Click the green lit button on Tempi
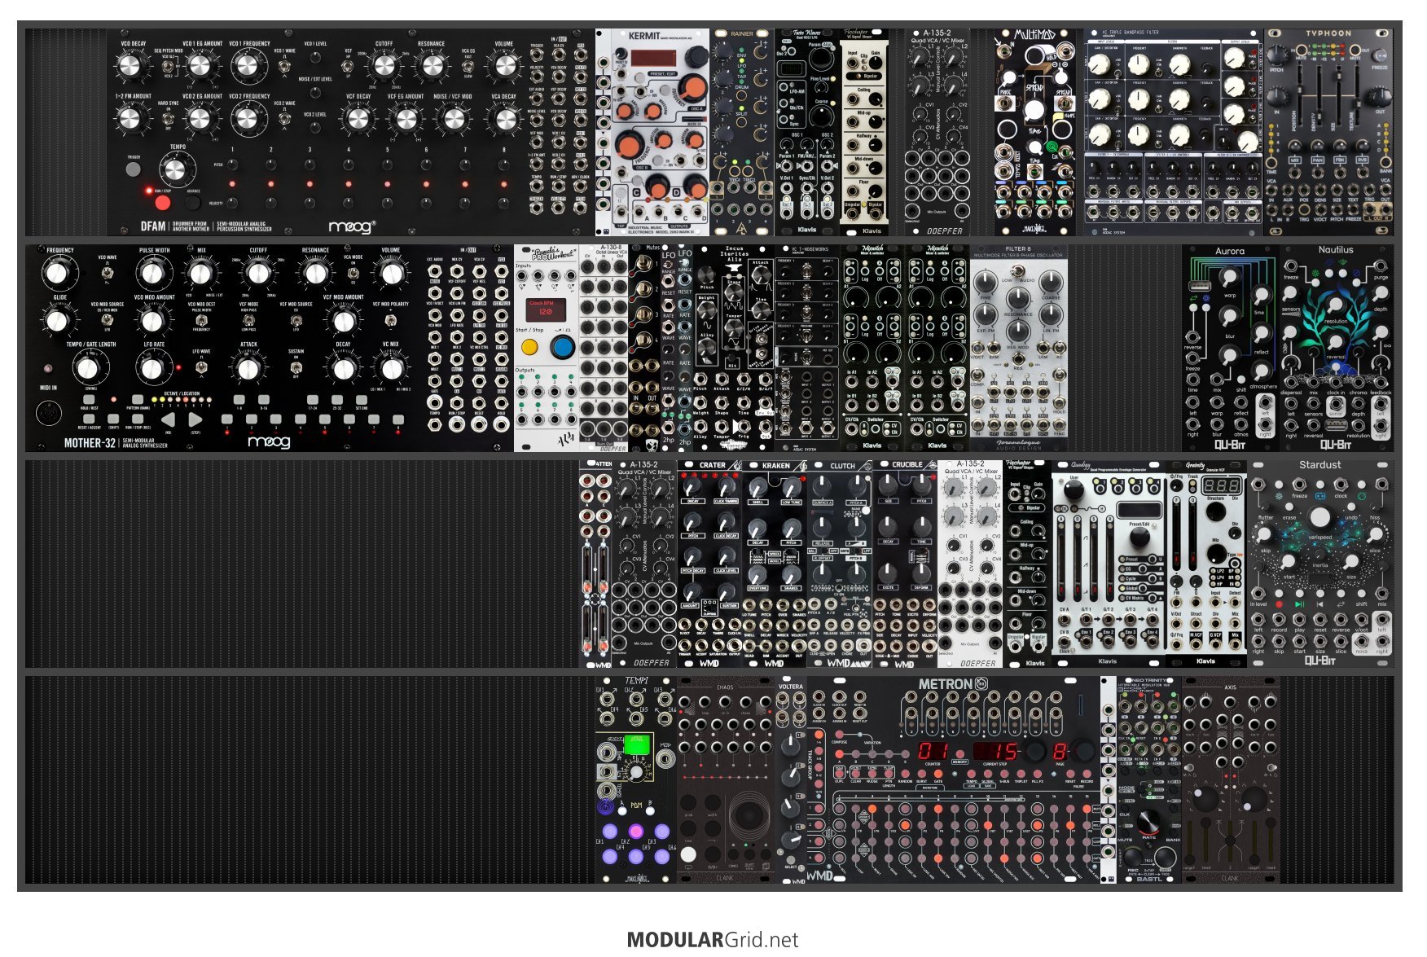Screen dimensions: 1427x957 point(637,744)
